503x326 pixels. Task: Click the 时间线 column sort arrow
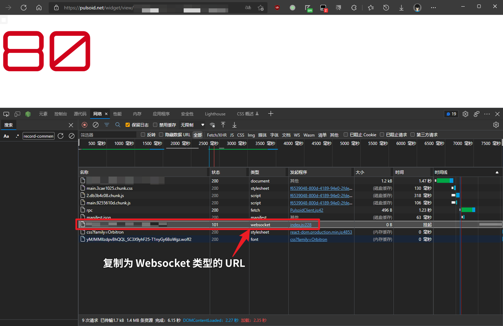497,172
